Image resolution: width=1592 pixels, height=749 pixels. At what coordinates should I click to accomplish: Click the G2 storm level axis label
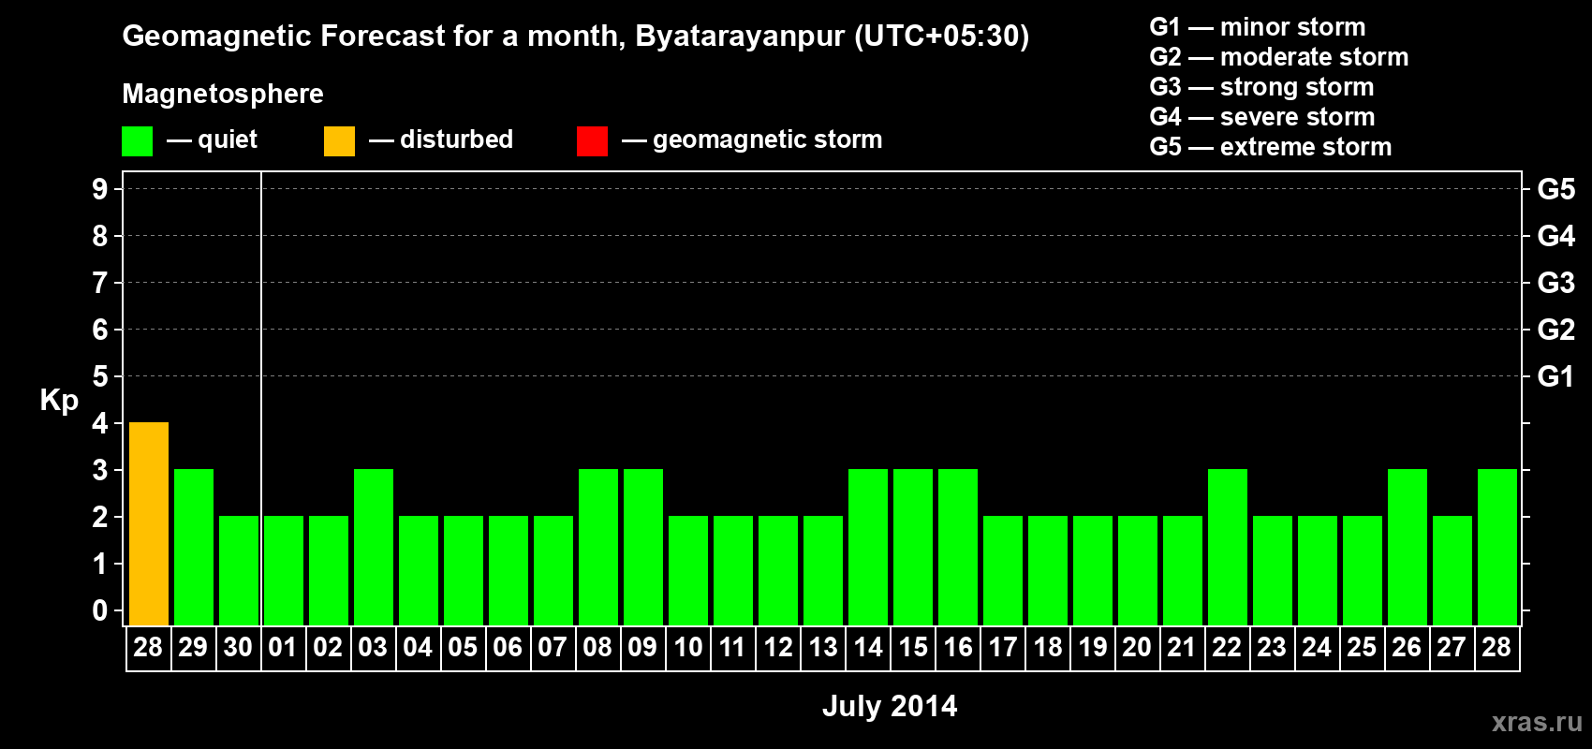[1556, 330]
